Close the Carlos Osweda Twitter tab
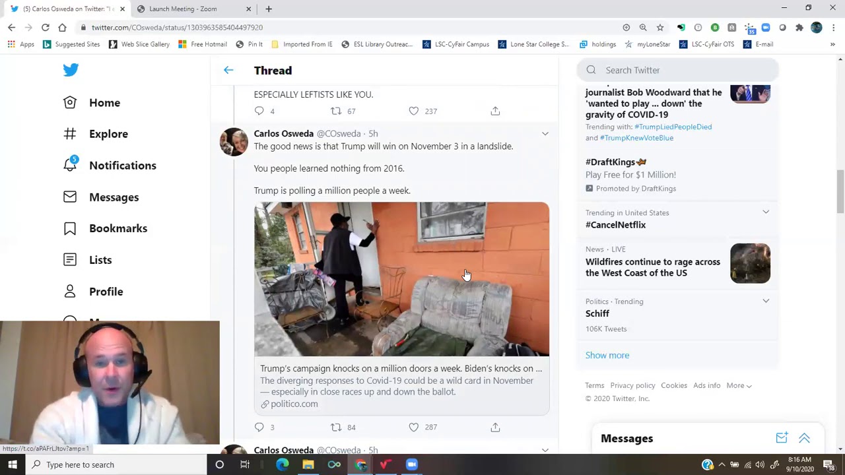Screen dimensions: 845x475 122,9
